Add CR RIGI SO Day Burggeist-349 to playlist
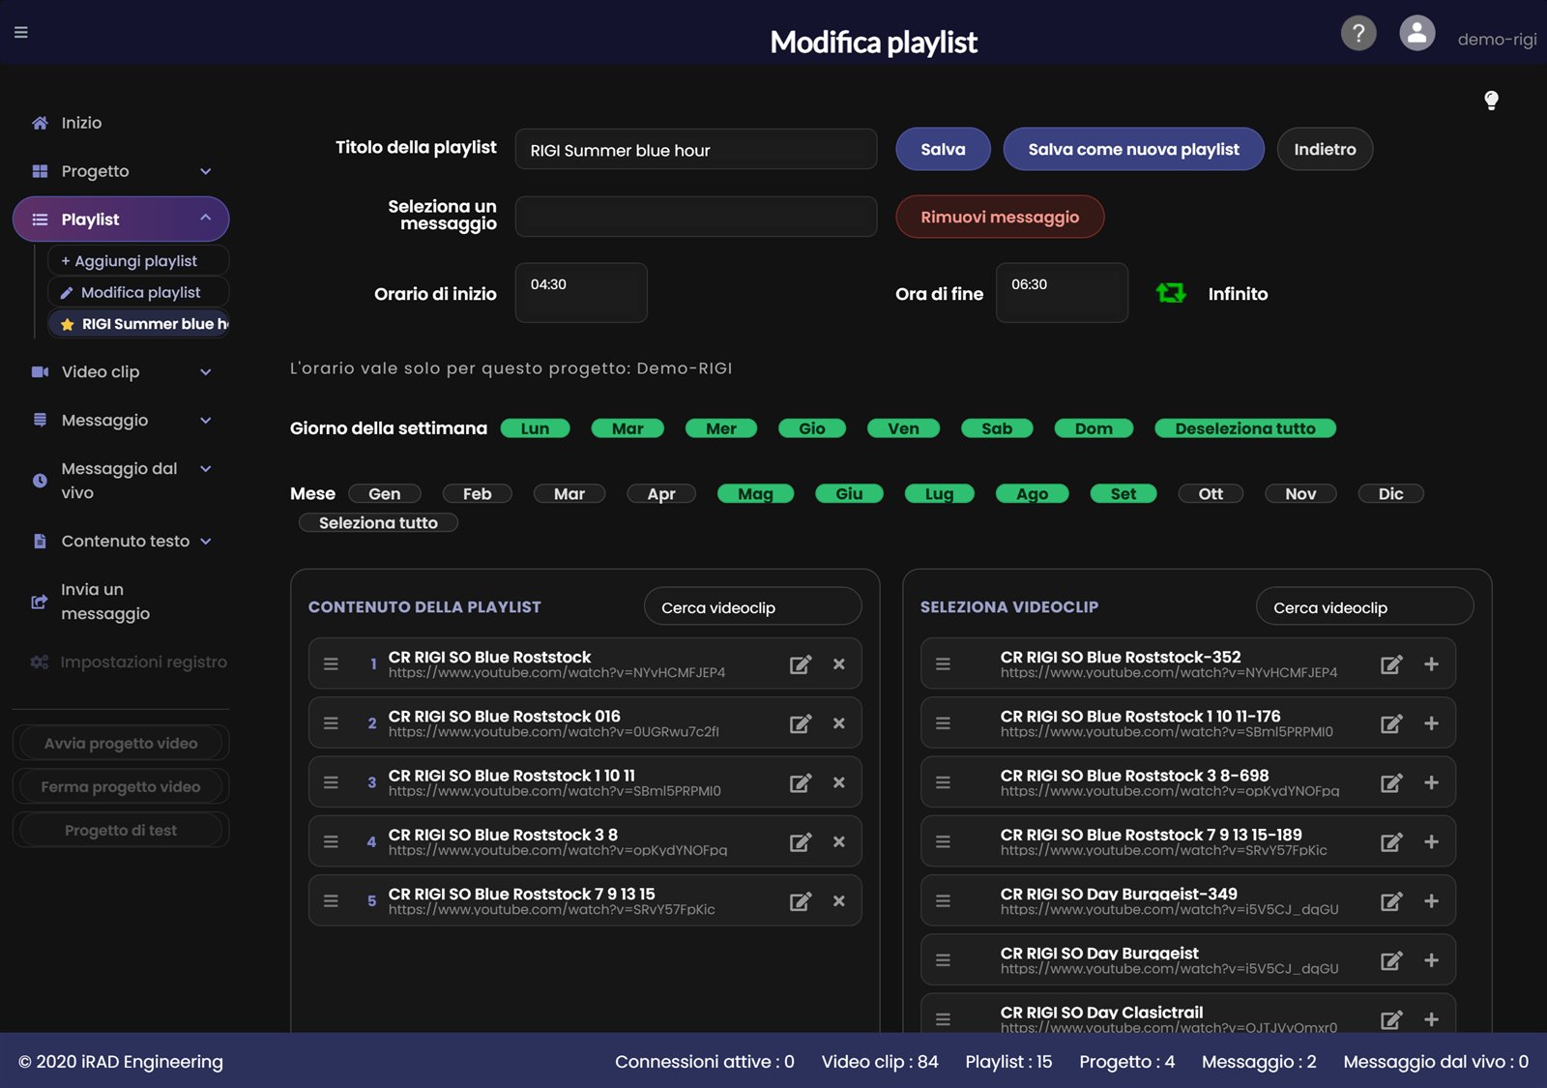Viewport: 1547px width, 1088px height. point(1432,901)
